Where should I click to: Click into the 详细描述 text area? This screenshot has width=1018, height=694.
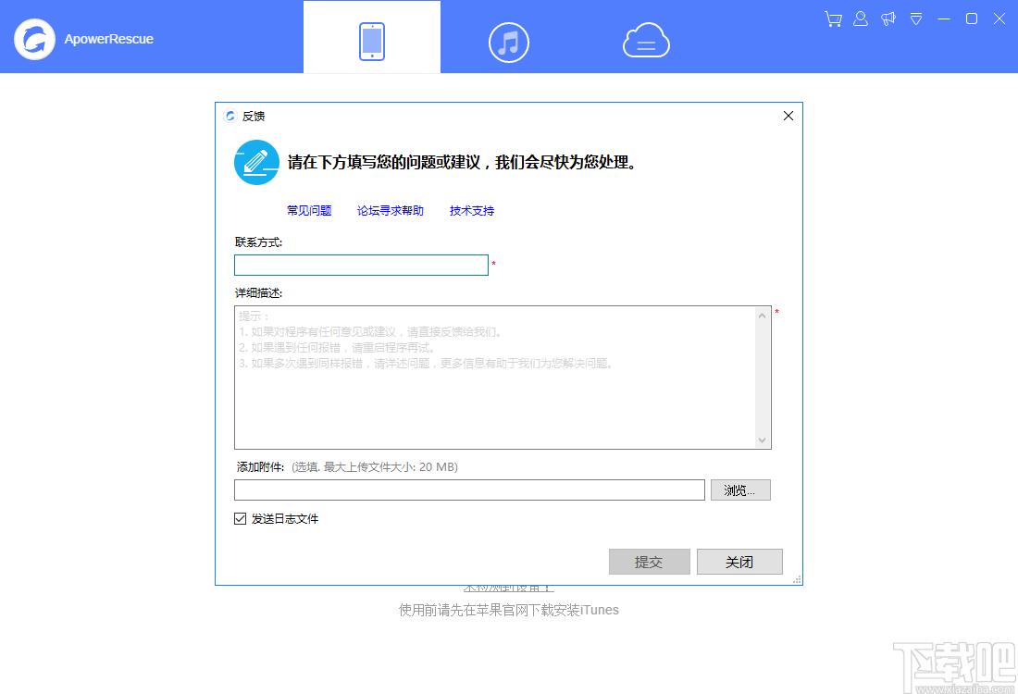click(495, 378)
